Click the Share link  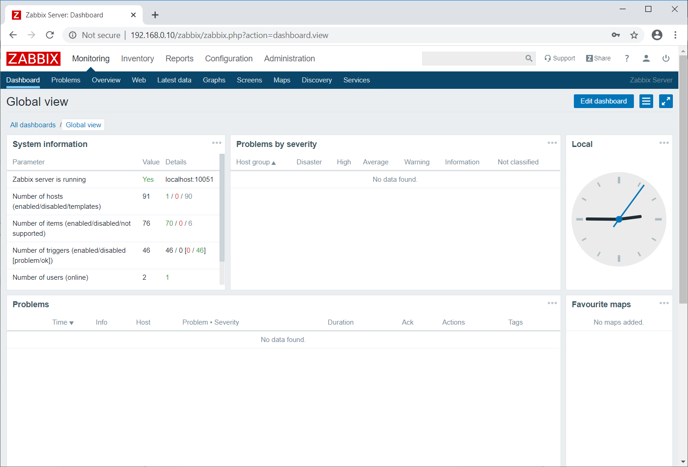598,58
